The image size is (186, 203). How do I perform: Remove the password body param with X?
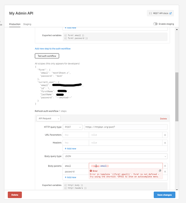tap(165, 172)
